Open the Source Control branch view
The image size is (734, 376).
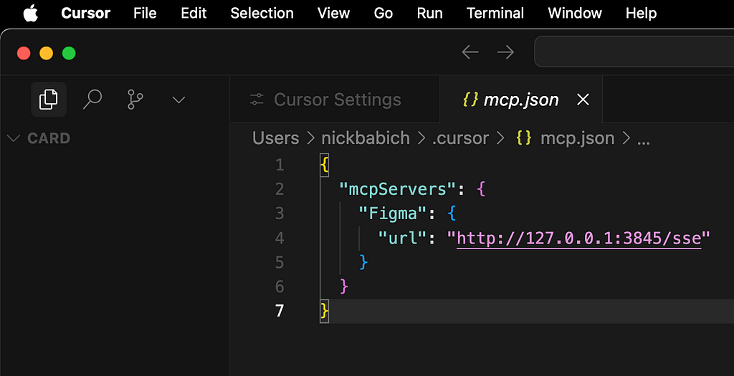tap(135, 100)
